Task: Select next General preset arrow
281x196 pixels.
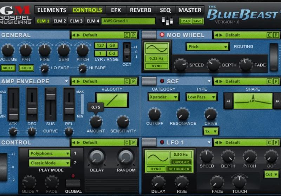Action: 78,35
